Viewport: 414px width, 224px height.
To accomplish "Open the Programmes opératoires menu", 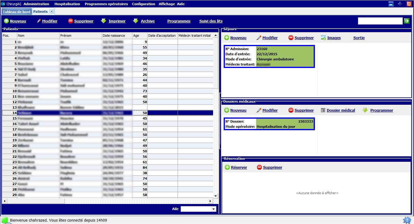I will pos(106,4).
